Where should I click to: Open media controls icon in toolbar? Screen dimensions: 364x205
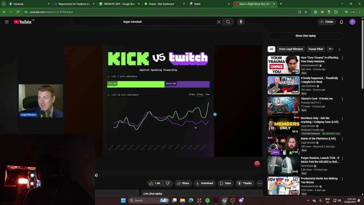pyautogui.click(x=346, y=12)
